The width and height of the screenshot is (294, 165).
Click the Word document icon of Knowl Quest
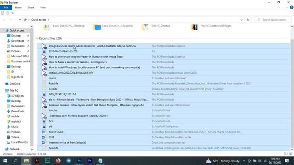coord(44,132)
